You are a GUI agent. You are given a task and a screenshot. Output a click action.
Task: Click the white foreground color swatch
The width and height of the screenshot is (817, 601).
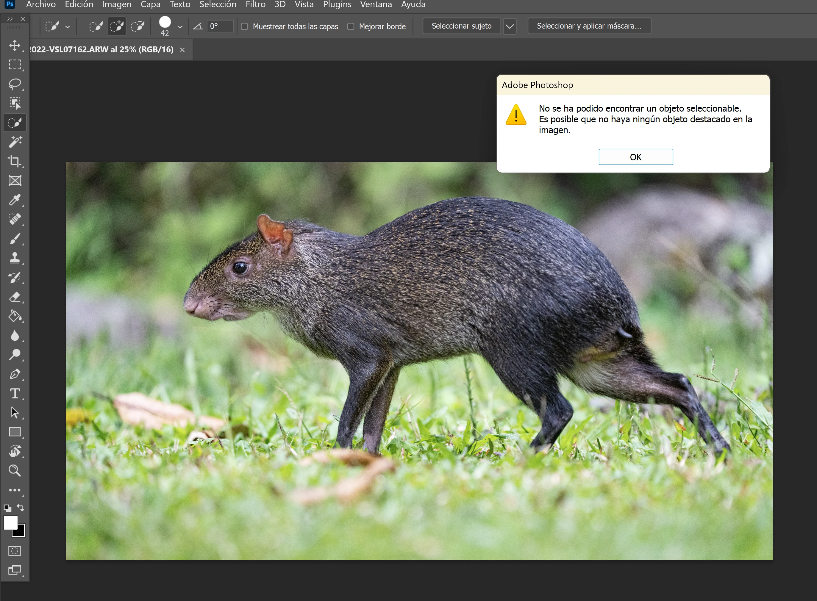(10, 523)
